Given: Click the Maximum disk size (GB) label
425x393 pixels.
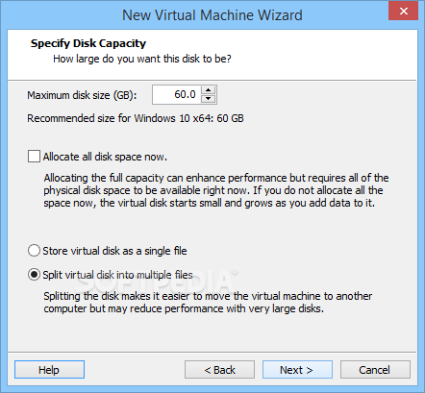Looking at the screenshot, I should [82, 95].
